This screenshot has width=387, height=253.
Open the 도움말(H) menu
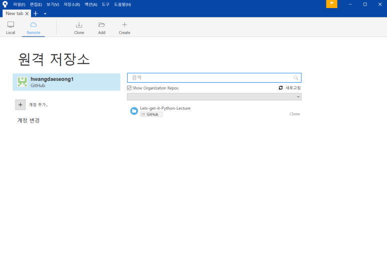[122, 5]
